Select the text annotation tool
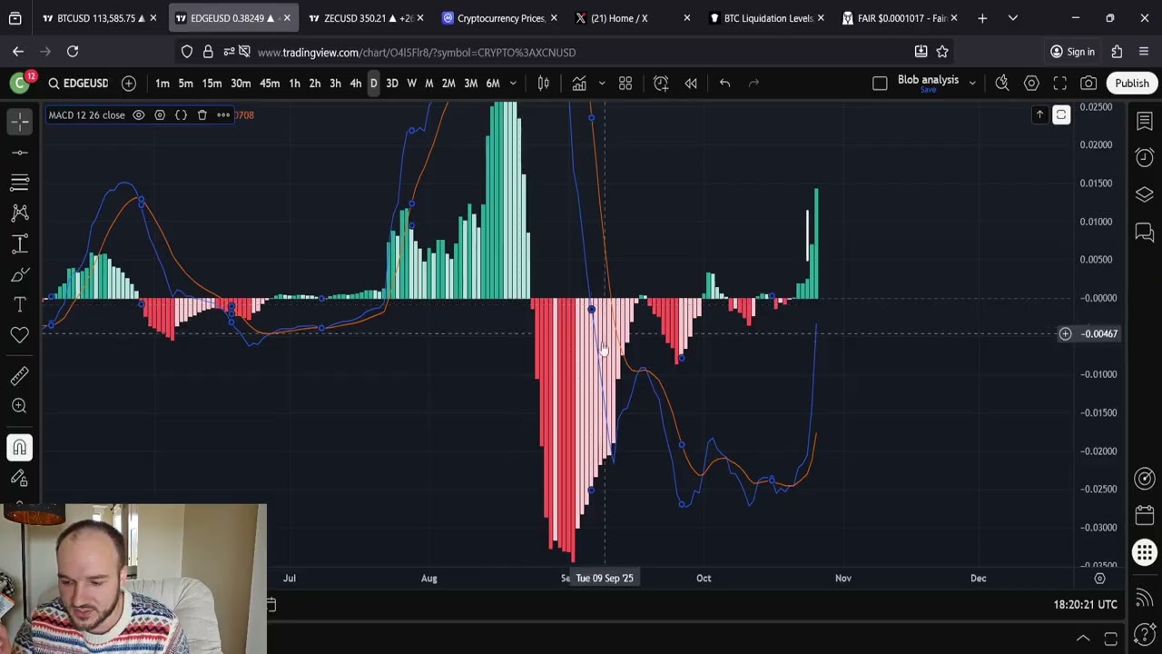 point(20,304)
